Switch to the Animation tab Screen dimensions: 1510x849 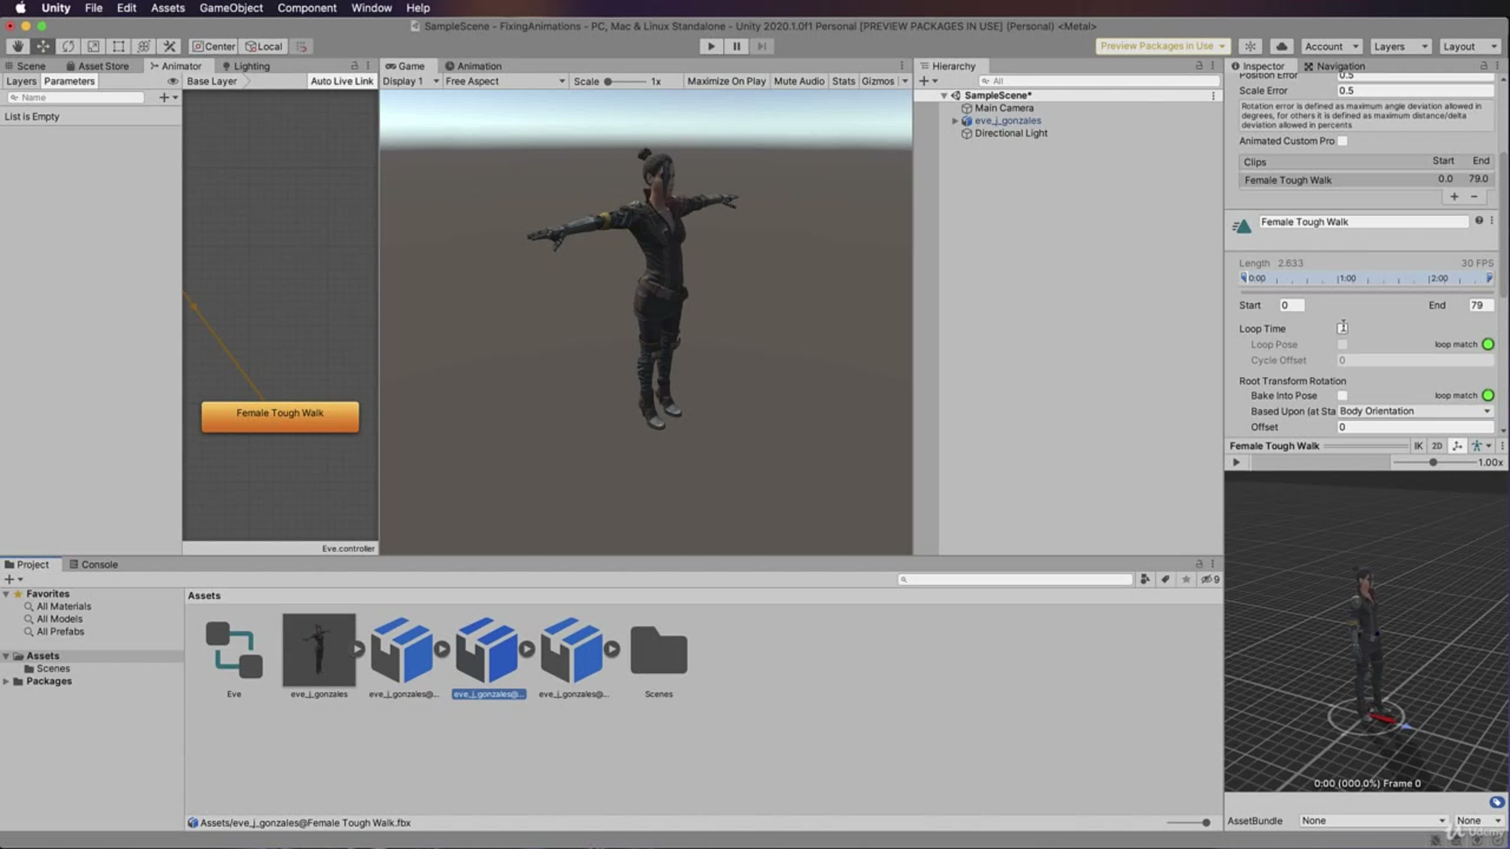(x=473, y=66)
